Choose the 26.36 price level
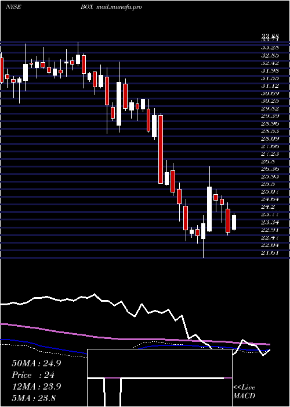 tap(270, 169)
